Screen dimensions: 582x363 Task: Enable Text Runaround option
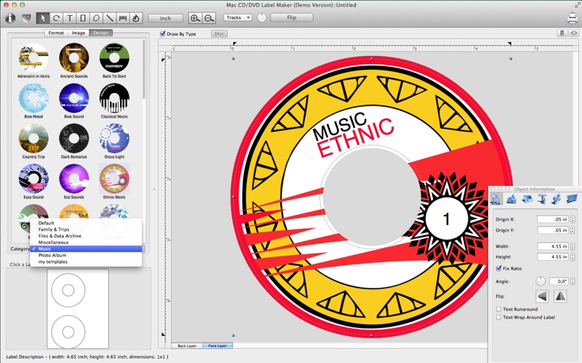498,309
